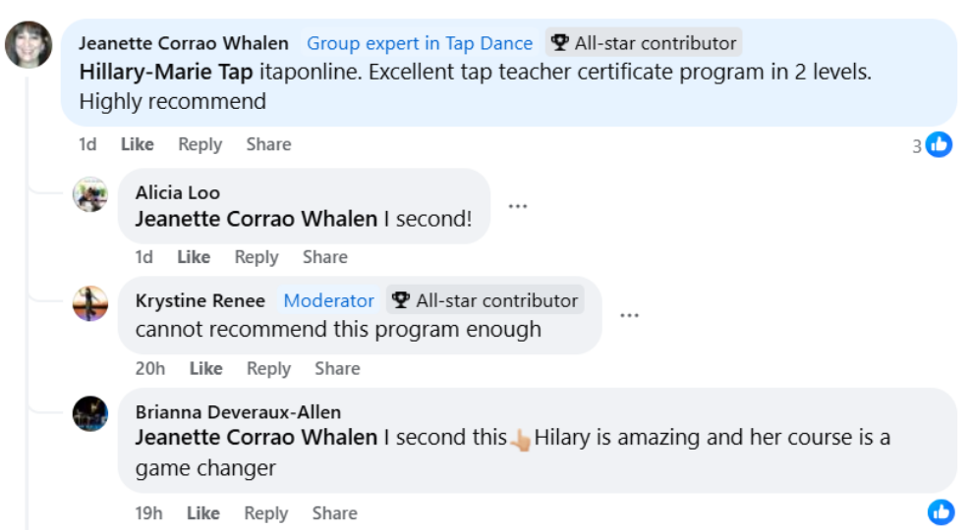Click the All-star contributor badge beside Jeanette
971x530 pixels.
click(x=644, y=43)
